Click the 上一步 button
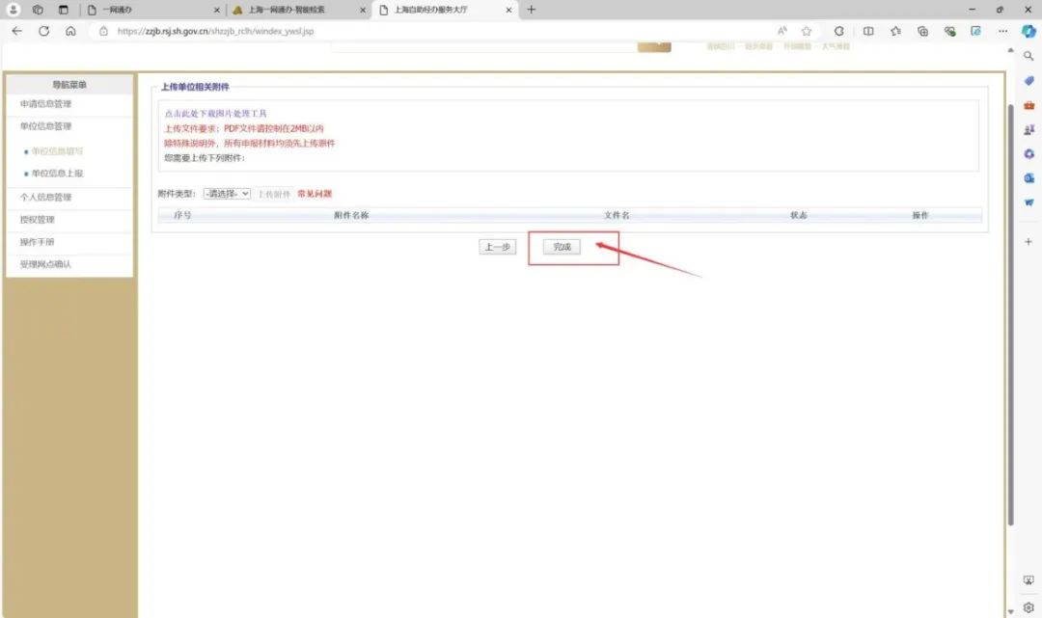The image size is (1042, 618). point(497,247)
